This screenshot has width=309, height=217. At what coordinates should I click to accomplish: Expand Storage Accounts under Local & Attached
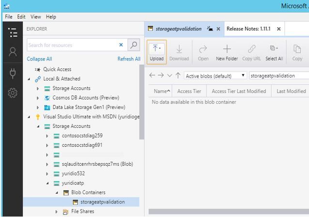tap(38, 89)
